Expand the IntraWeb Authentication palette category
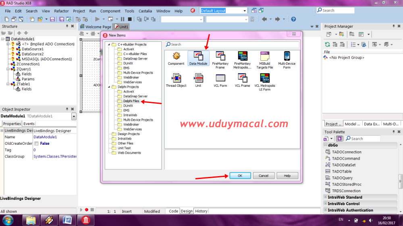403x226 pixels. 325,210
